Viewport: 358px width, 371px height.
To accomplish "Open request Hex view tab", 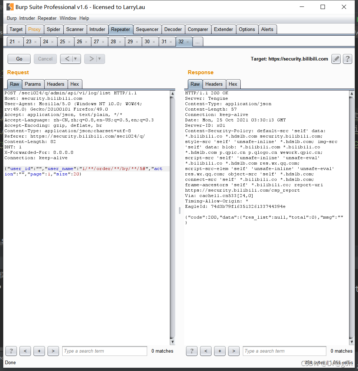I will point(75,84).
